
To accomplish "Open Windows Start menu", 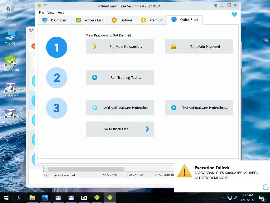I will point(6,198).
